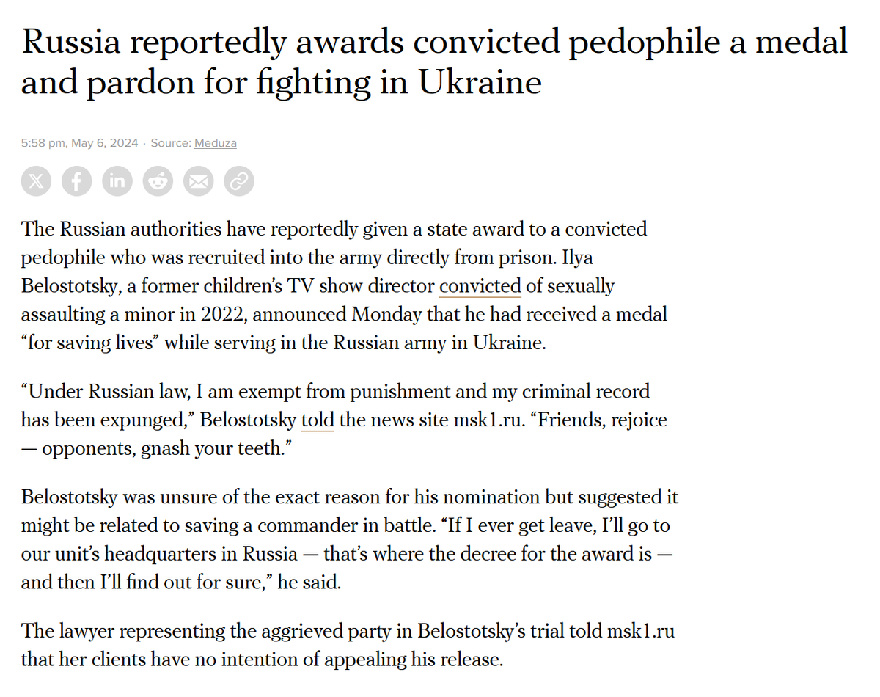Follow the underlined "convicted" link
Screen dimensions: 880x697
pyautogui.click(x=480, y=285)
